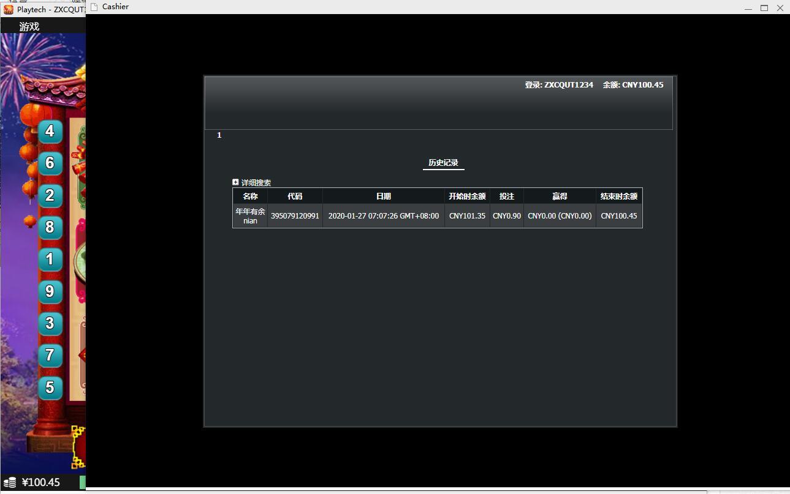The width and height of the screenshot is (790, 494).
Task: Select payline 7 button in Playtech game
Action: [50, 355]
